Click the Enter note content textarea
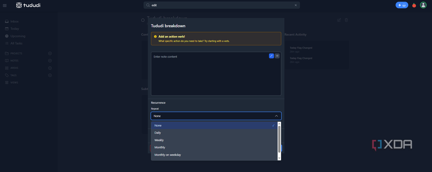The image size is (432, 172). tap(216, 74)
